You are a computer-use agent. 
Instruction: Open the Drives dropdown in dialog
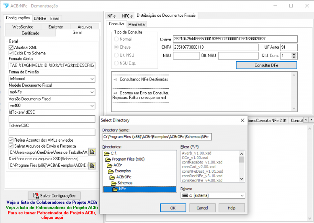[x=242, y=195]
